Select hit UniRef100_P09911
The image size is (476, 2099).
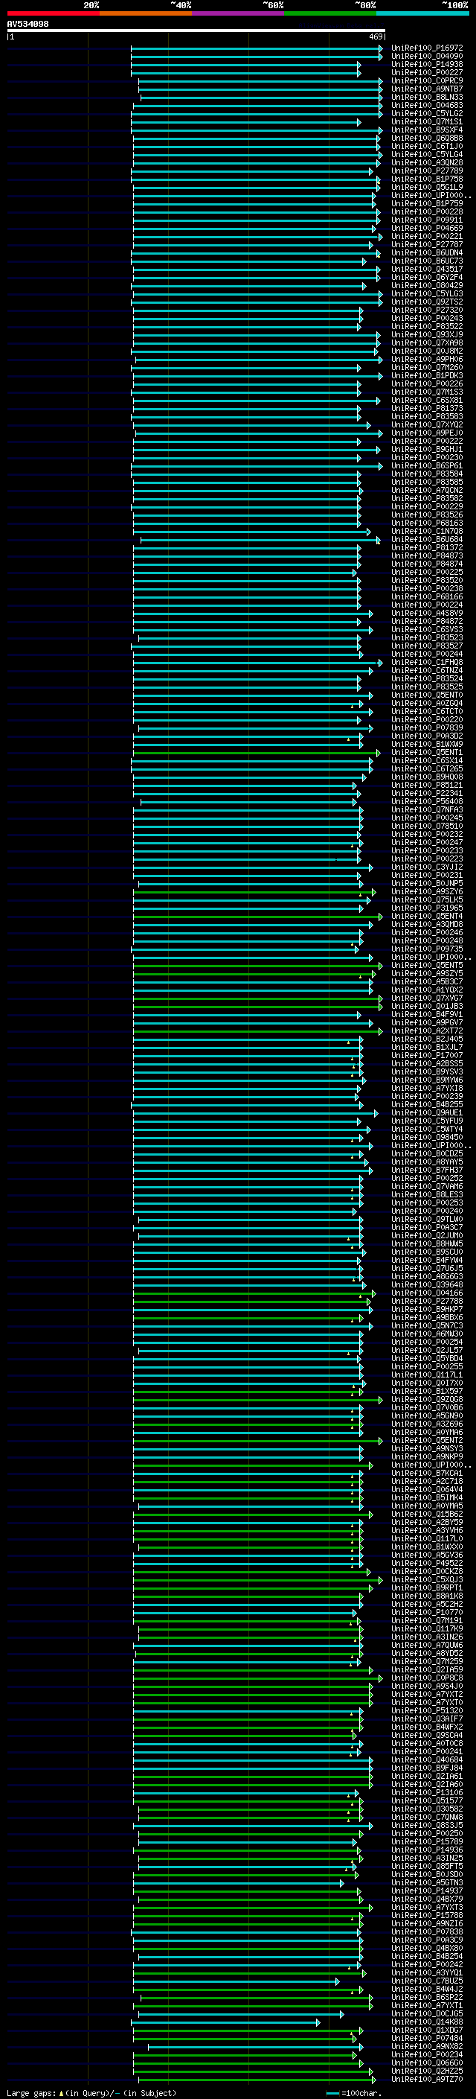tap(427, 220)
